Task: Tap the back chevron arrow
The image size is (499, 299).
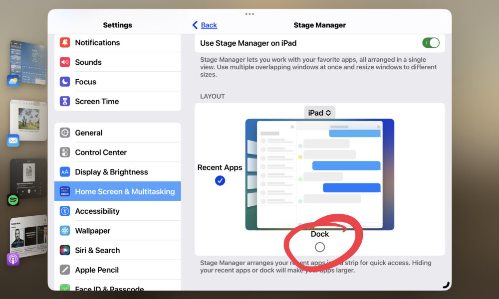Action: coord(195,25)
